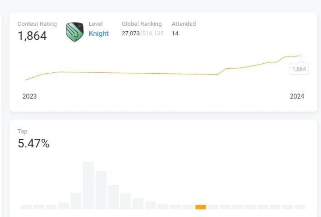Click the 1,864 contest rating number

click(32, 36)
